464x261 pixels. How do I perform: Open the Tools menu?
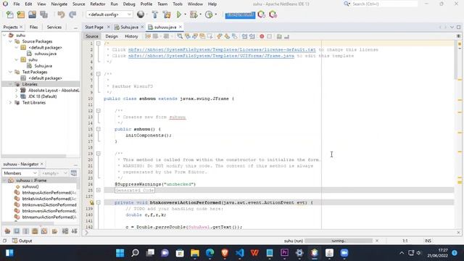pos(178,4)
